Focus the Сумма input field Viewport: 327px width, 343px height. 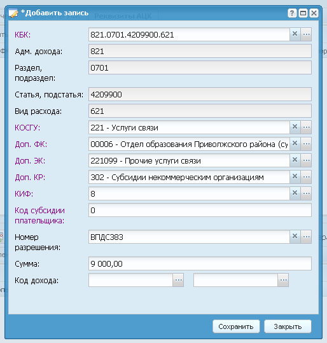pyautogui.click(x=200, y=263)
